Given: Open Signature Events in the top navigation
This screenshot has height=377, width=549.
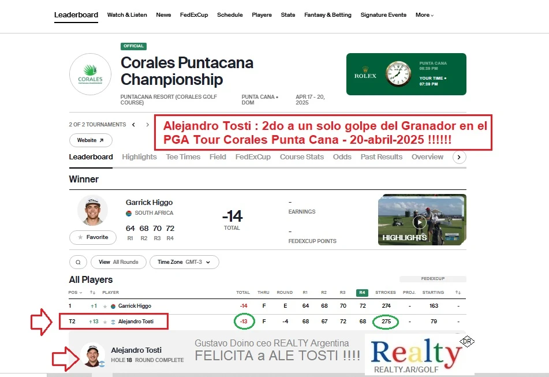Looking at the screenshot, I should (383, 15).
